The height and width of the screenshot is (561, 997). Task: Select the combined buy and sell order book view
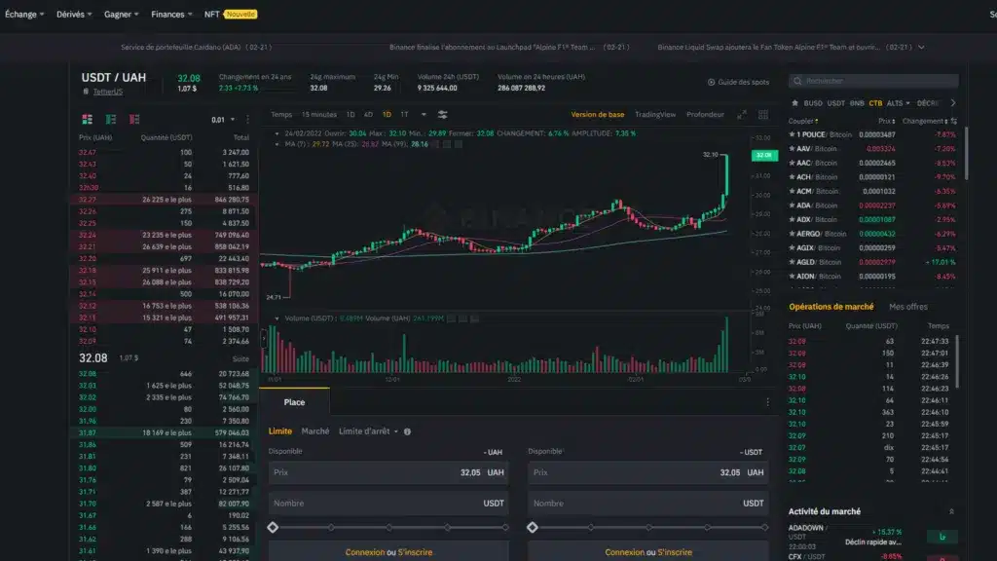click(x=87, y=119)
